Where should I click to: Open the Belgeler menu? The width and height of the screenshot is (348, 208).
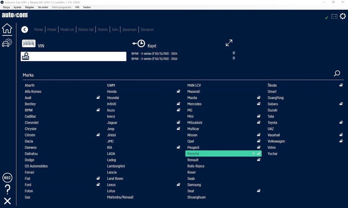point(29,7)
